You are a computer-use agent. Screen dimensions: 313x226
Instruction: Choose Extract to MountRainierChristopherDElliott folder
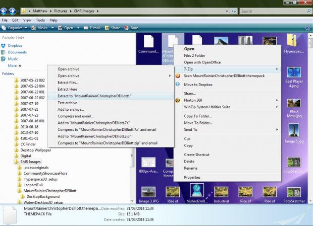111,96
